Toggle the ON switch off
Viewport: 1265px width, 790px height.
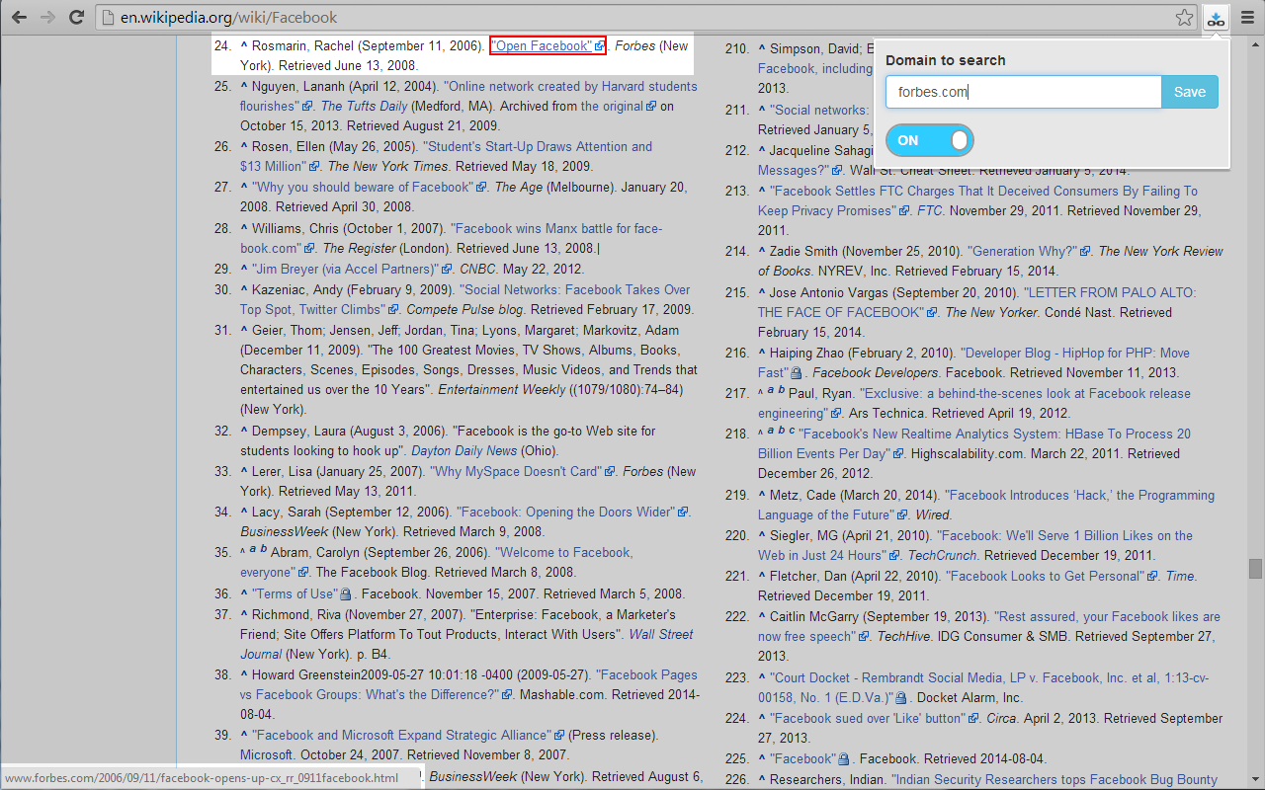click(x=929, y=140)
